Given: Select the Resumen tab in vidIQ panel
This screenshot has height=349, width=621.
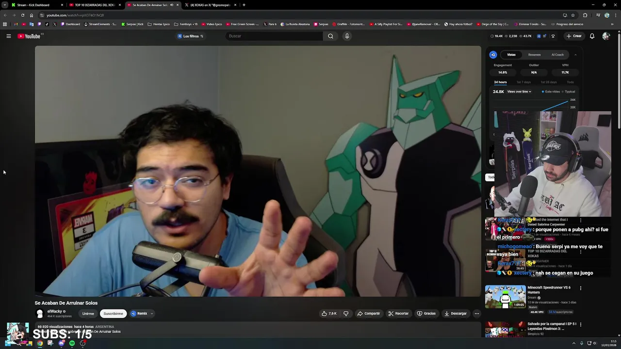Looking at the screenshot, I should (x=534, y=55).
